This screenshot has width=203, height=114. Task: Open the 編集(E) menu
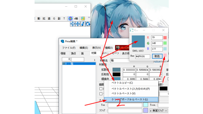pyautogui.click(x=84, y=48)
